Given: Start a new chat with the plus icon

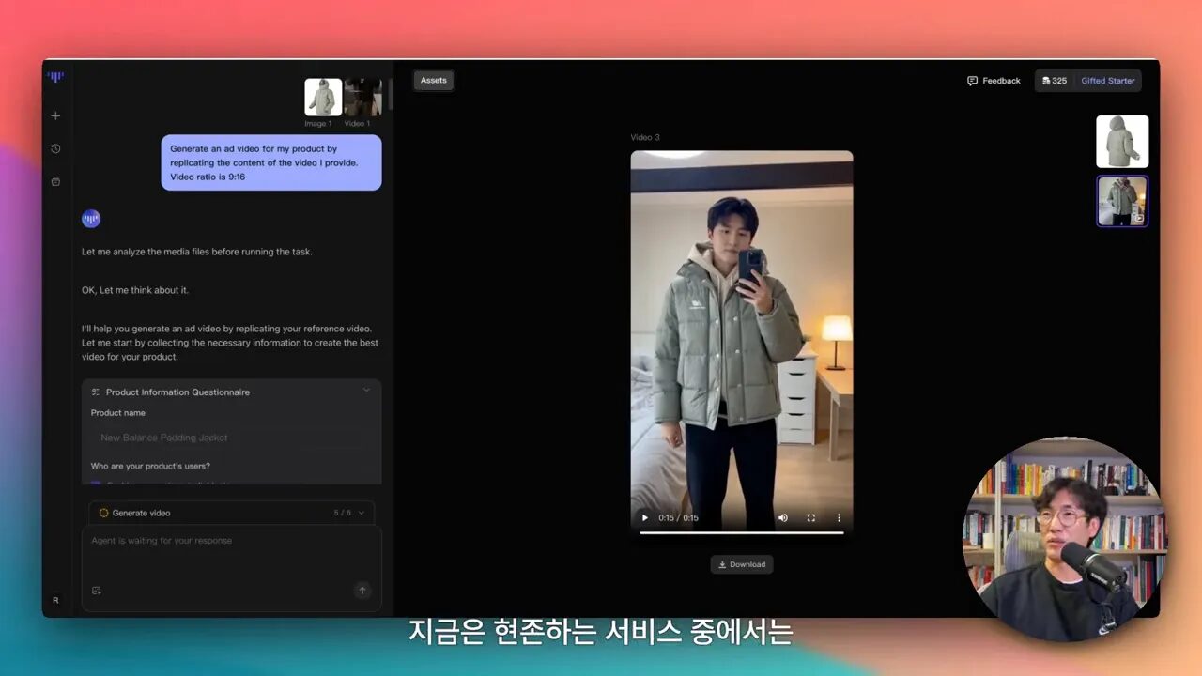Looking at the screenshot, I should (x=55, y=115).
